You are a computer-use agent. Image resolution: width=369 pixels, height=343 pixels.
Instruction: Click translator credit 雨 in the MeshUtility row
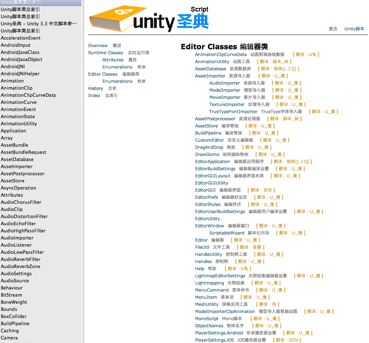[x=274, y=304]
